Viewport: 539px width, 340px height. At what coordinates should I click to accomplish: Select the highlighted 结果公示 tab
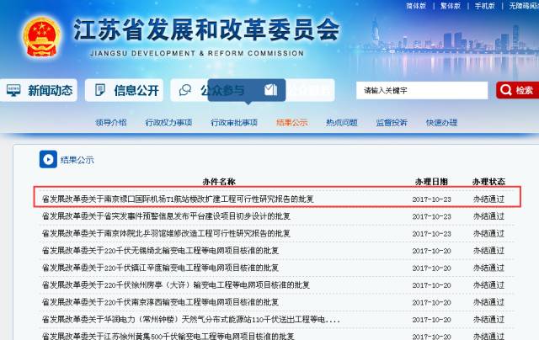(x=292, y=123)
